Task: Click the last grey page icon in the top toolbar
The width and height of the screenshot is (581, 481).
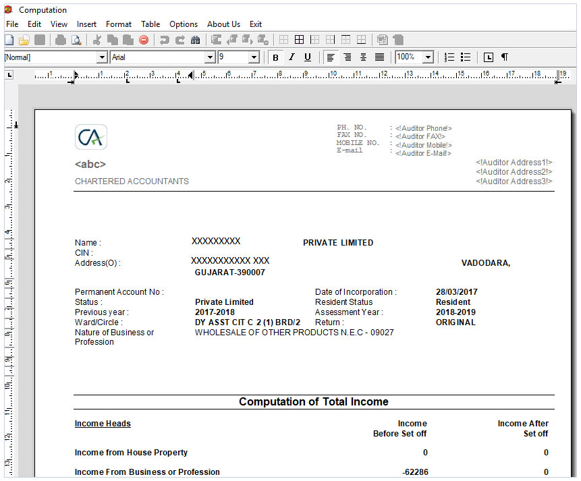Action: [x=398, y=40]
